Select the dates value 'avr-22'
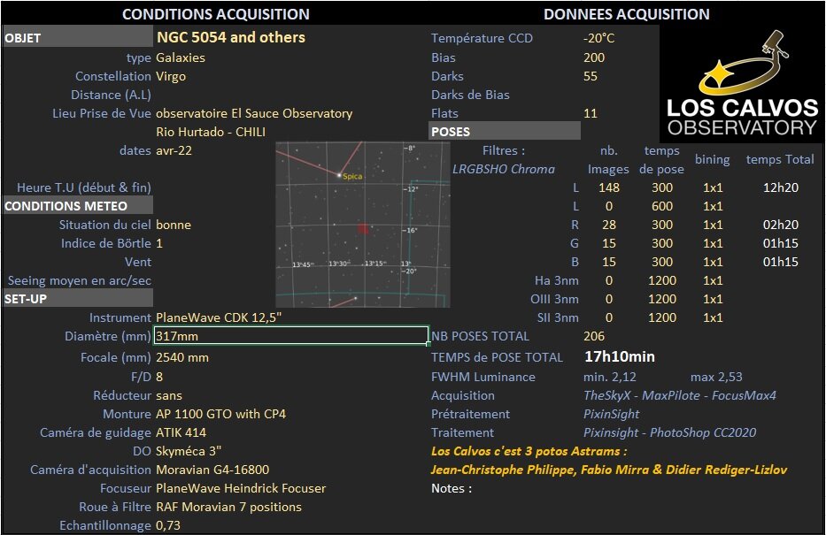 click(x=174, y=150)
